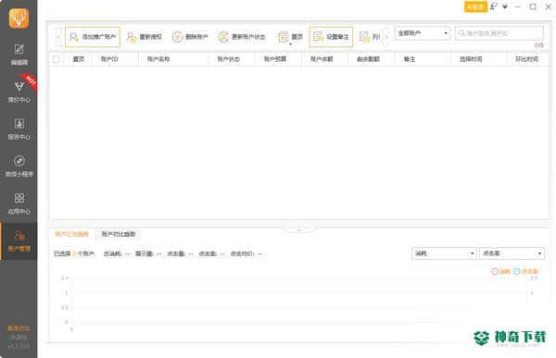Image resolution: width=556 pixels, height=358 pixels.
Task: Open the 应用中心 app center
Action: pyautogui.click(x=19, y=204)
